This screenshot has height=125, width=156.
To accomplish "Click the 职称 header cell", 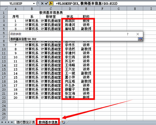I will [86, 17].
